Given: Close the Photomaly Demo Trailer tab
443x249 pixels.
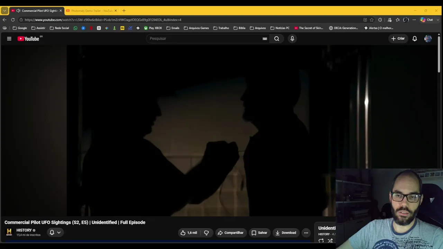Looking at the screenshot, I should click(116, 11).
